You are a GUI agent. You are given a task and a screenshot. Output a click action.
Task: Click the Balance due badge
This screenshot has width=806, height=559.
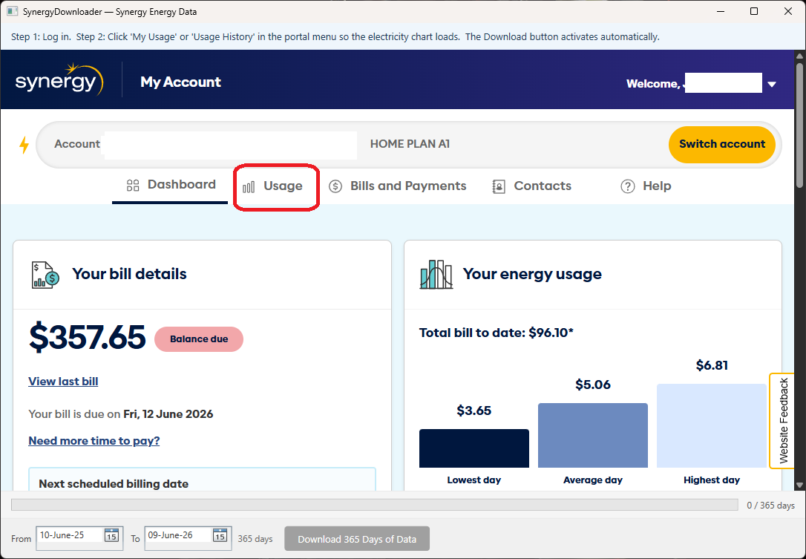(x=199, y=339)
